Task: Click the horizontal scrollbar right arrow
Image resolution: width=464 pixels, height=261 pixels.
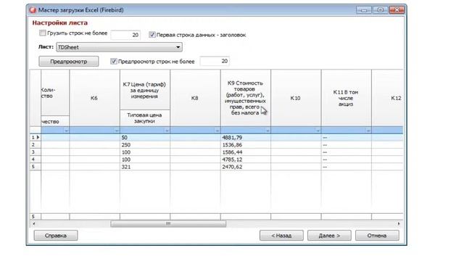Action: [399, 224]
